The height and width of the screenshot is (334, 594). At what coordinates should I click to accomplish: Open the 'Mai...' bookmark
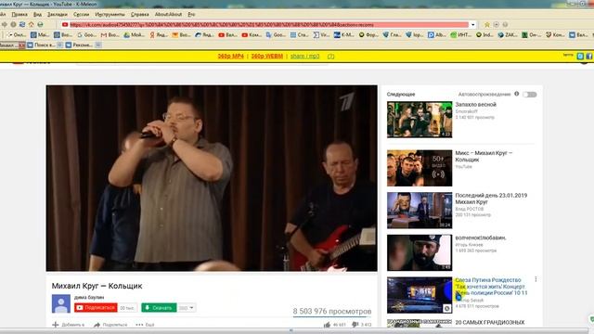(x=40, y=35)
